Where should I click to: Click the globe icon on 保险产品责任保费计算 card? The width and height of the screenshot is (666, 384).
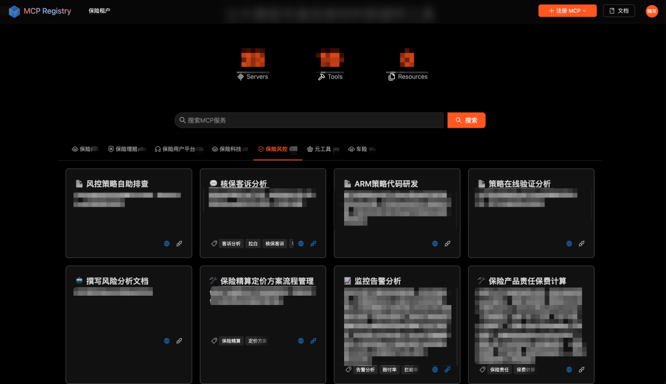point(569,369)
